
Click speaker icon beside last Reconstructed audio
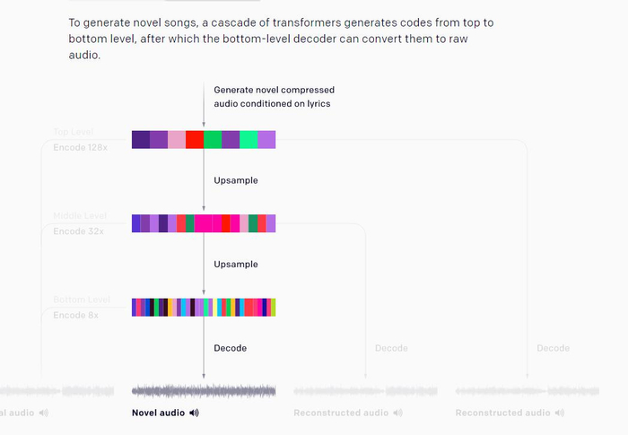click(559, 413)
